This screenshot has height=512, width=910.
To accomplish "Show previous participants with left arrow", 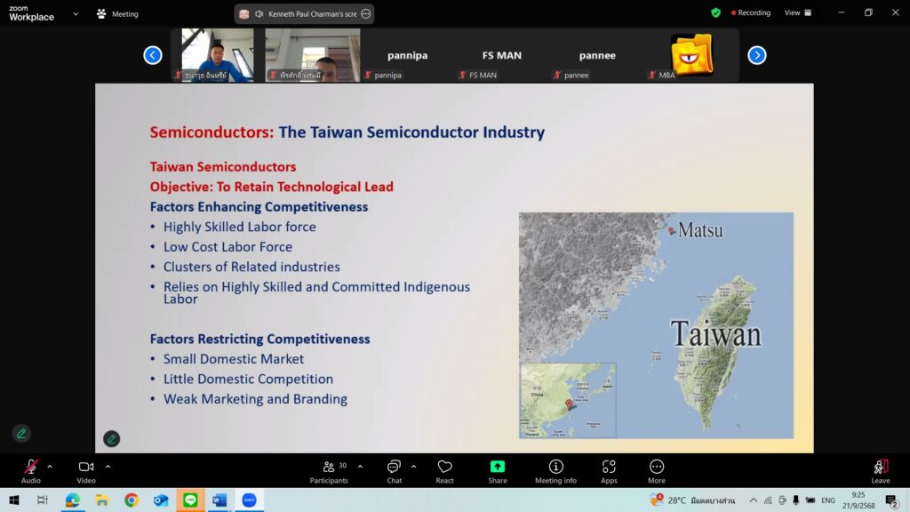I will point(153,55).
